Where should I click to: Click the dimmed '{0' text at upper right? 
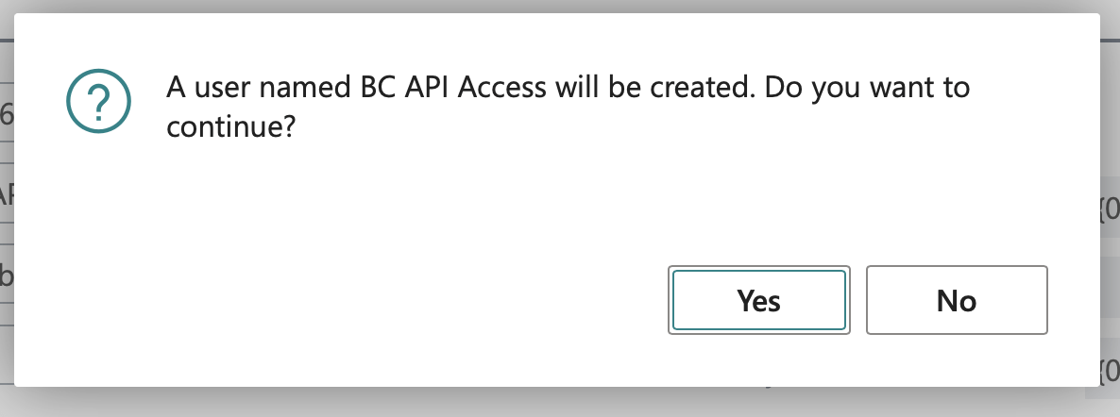click(x=1110, y=204)
